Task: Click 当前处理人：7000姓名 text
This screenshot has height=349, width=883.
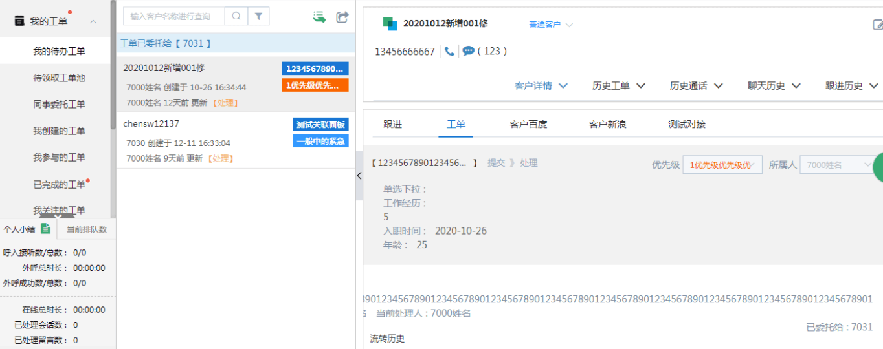Action: (423, 313)
